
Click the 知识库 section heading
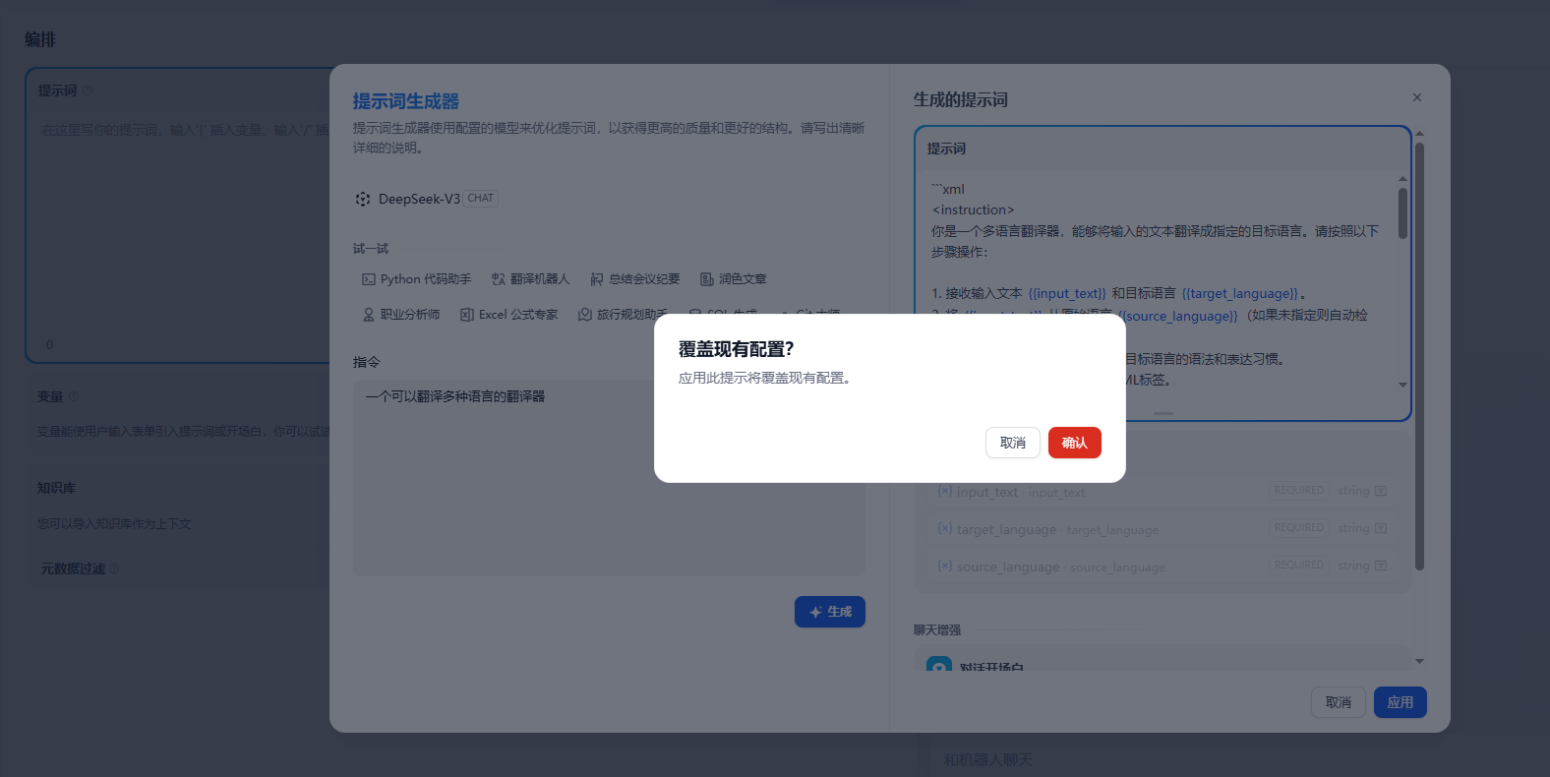tap(56, 488)
